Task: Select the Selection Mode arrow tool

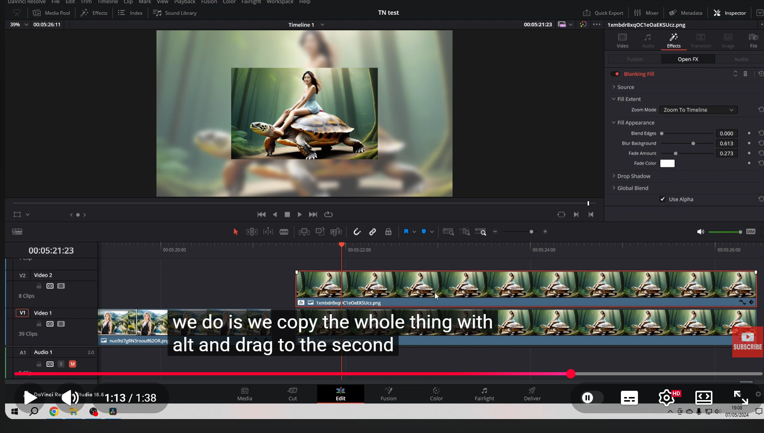Action: pos(235,232)
